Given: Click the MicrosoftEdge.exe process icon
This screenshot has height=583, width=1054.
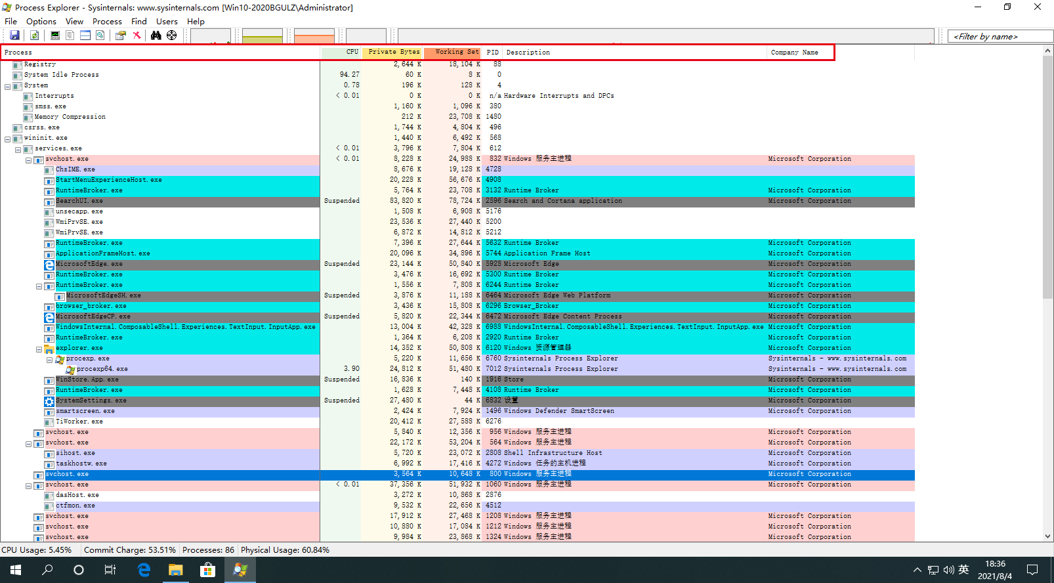Looking at the screenshot, I should coord(49,265).
